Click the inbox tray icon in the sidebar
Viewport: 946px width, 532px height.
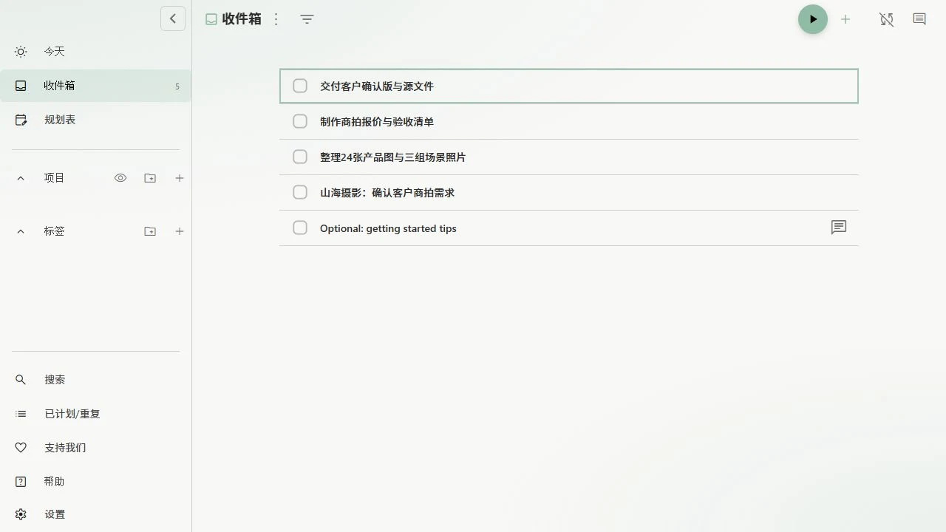pyautogui.click(x=21, y=86)
